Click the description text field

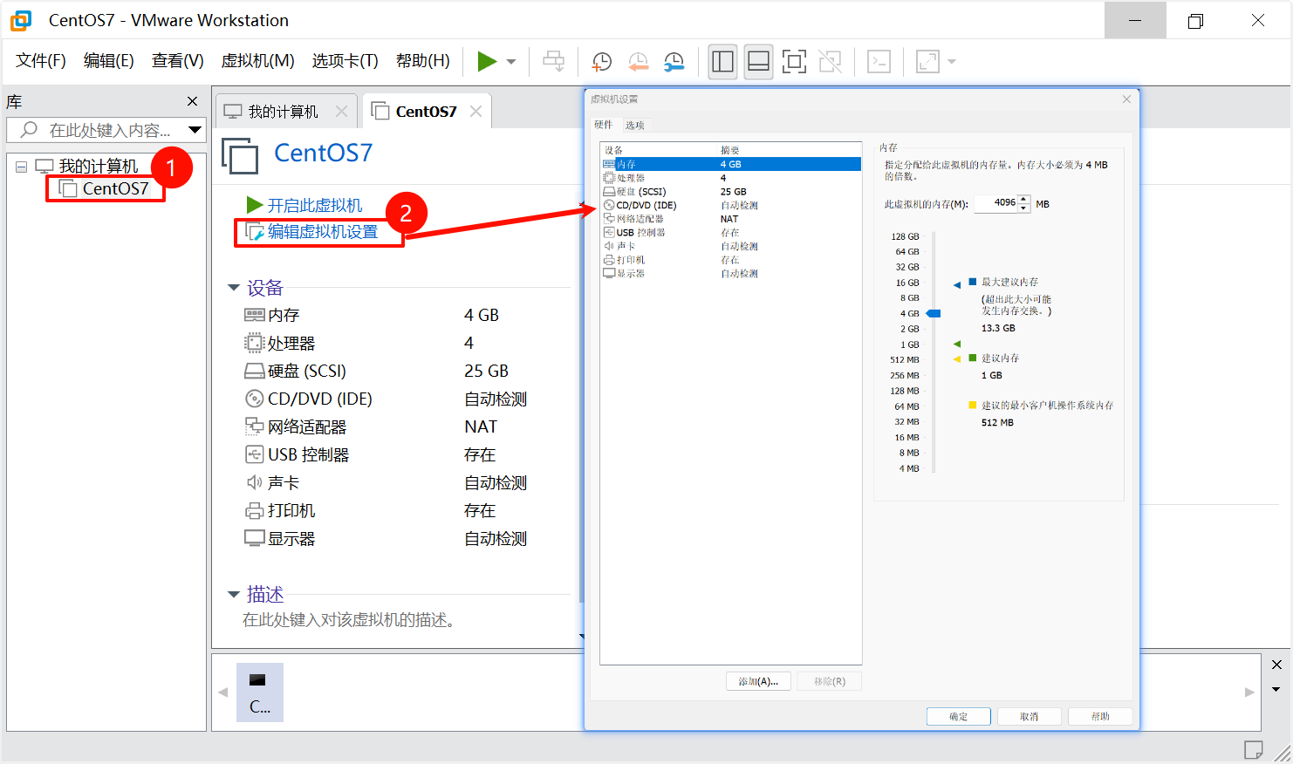349,620
